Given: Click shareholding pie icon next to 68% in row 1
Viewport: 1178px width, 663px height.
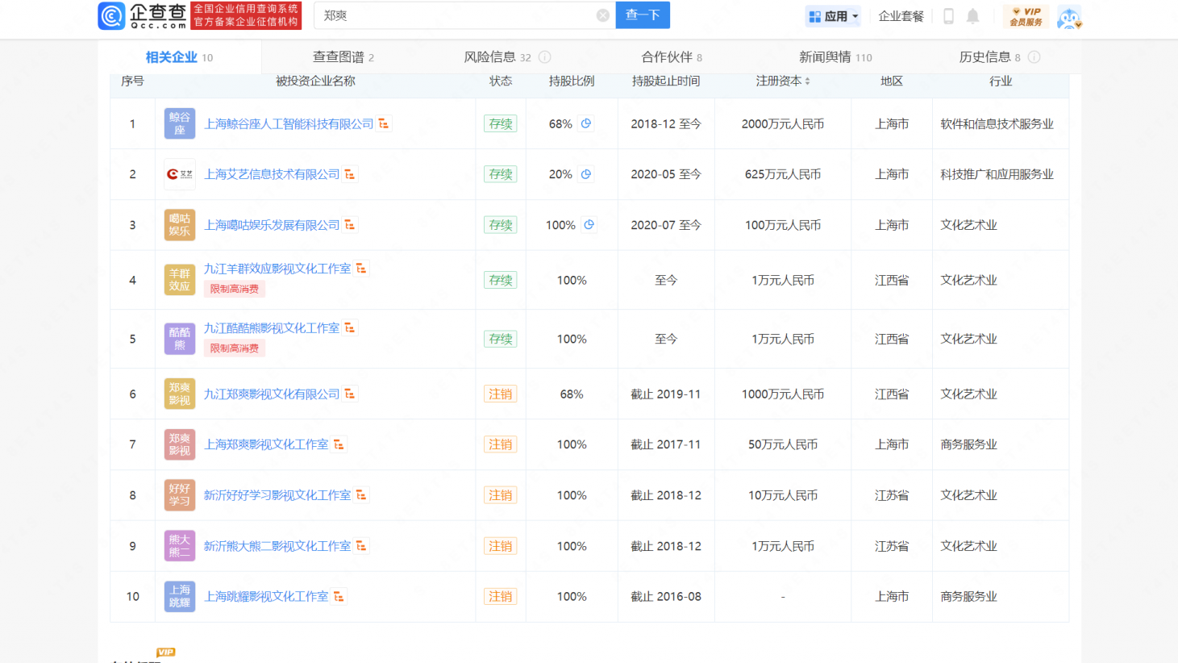Looking at the screenshot, I should pos(586,123).
